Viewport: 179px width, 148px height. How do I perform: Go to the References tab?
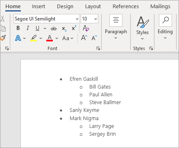pos(126,7)
